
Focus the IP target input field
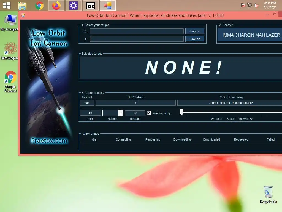137,39
